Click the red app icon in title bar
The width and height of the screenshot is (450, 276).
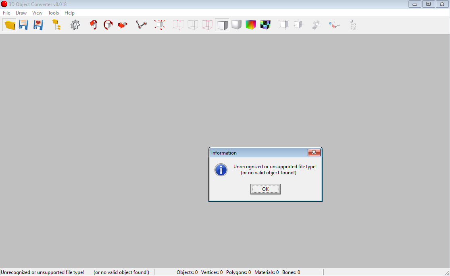[x=4, y=4]
